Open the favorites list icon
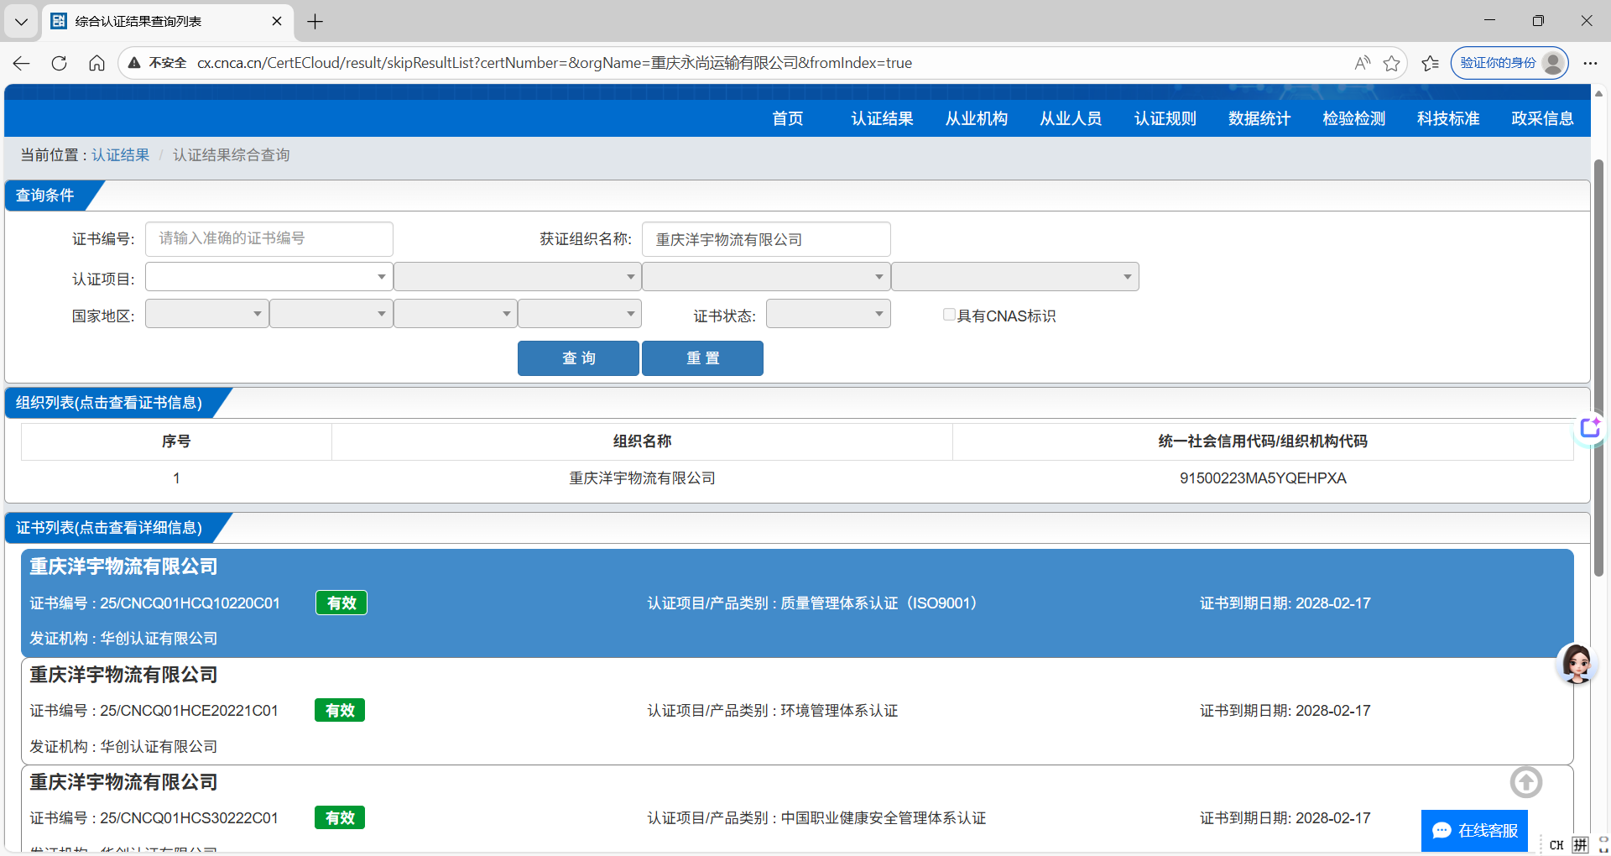 point(1431,63)
